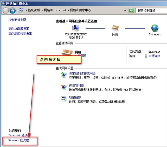Open the recent pages dropdown beside Forward
167x147 pixels.
coord(17,11)
